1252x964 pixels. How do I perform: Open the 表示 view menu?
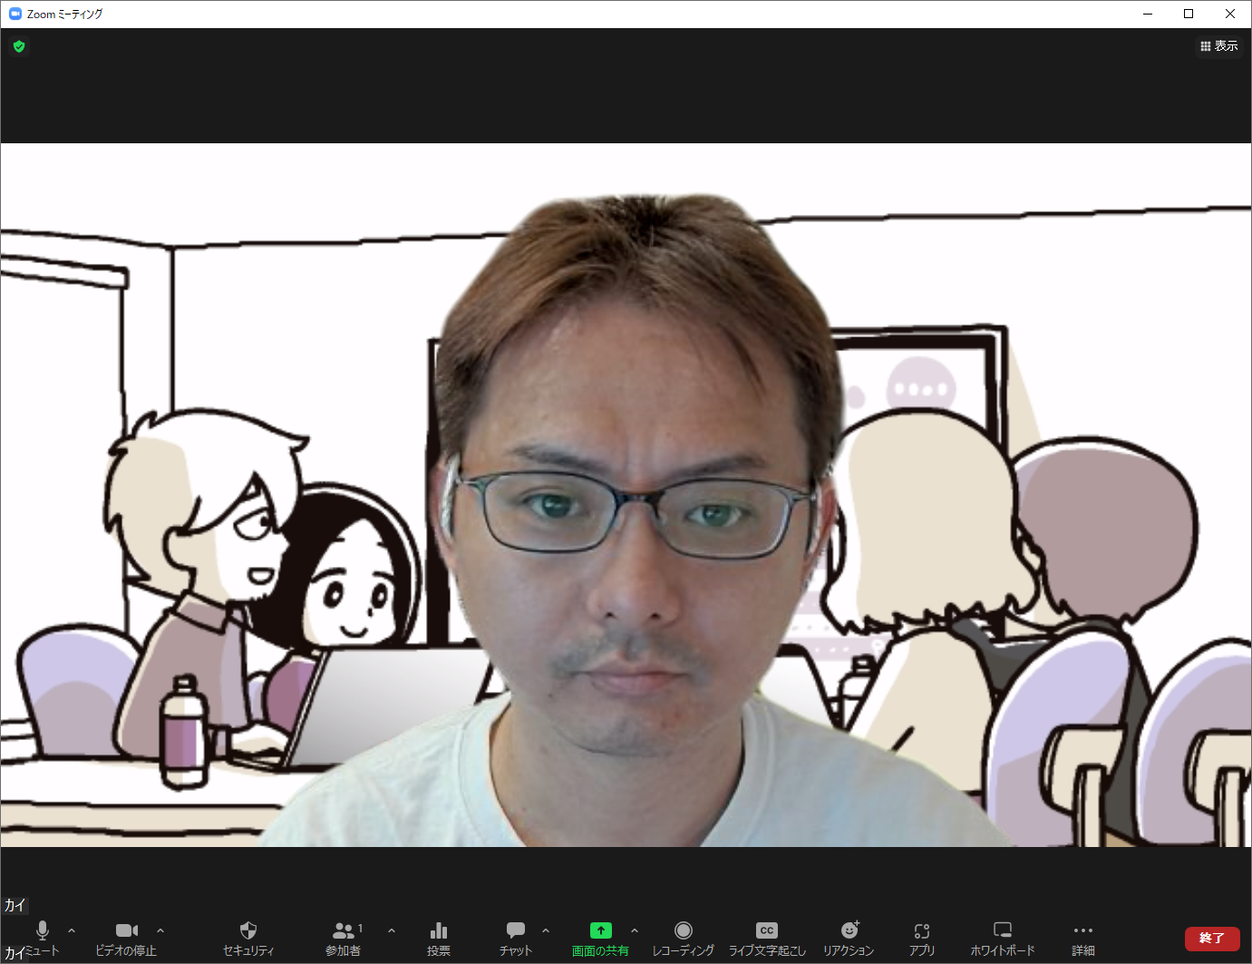[x=1219, y=45]
